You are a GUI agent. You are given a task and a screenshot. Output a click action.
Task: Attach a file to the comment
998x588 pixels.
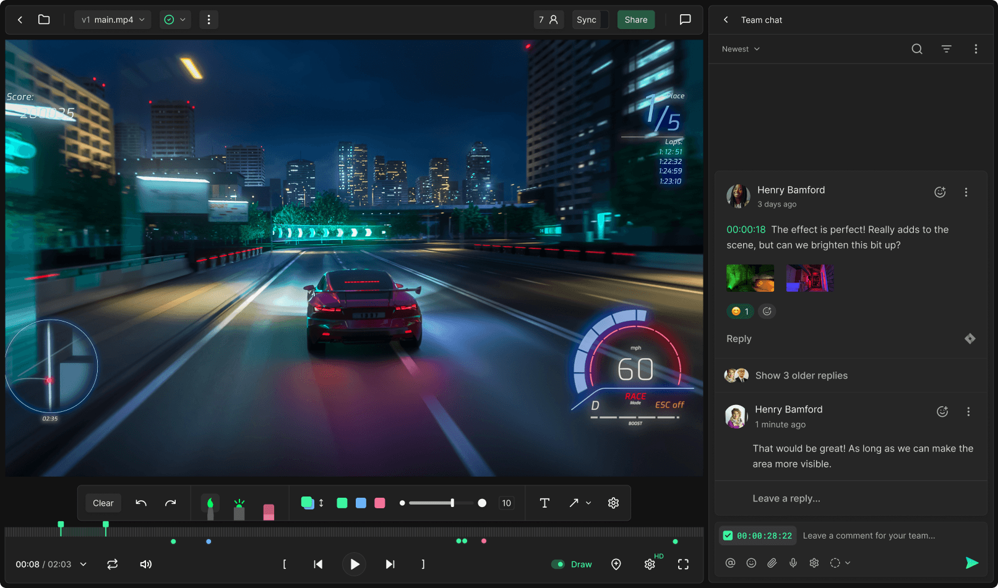(772, 563)
